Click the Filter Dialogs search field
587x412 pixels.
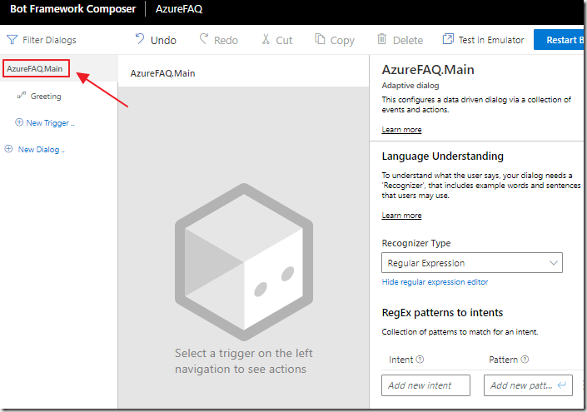pyautogui.click(x=49, y=40)
